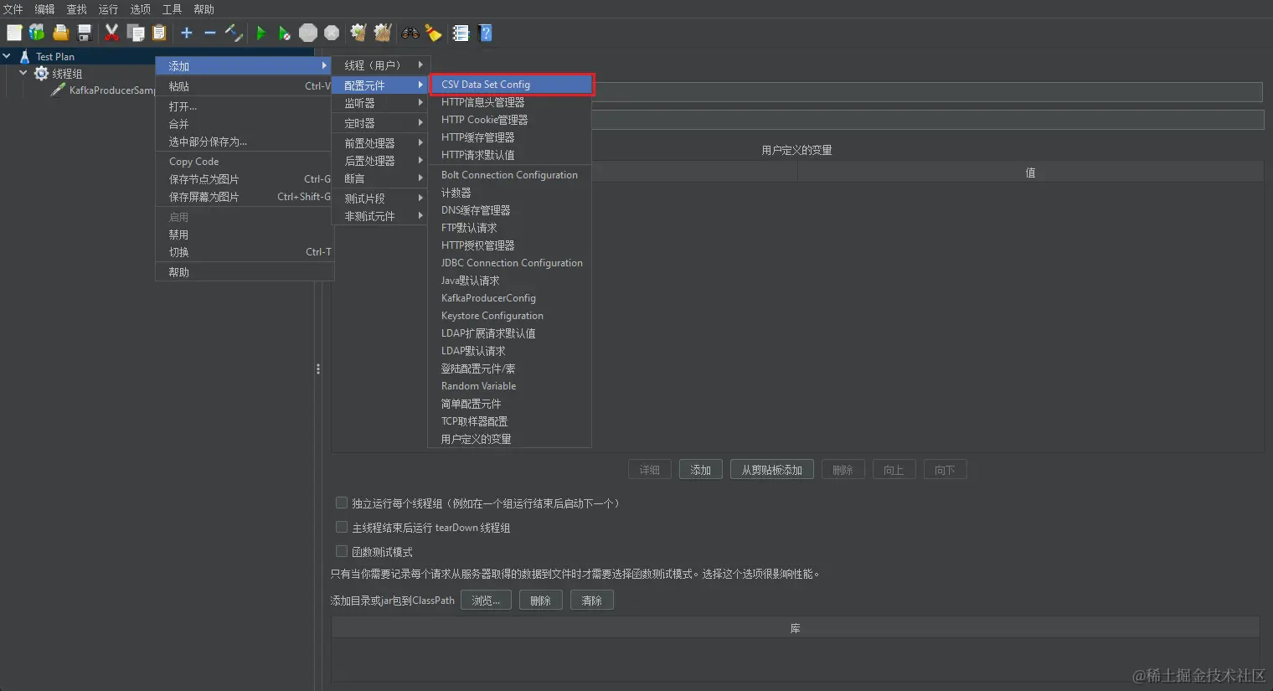Choose 计数器 from the config submenu

point(509,193)
